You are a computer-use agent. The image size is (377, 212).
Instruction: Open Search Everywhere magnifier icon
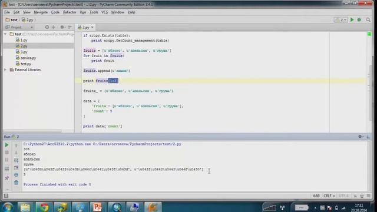tap(368, 20)
